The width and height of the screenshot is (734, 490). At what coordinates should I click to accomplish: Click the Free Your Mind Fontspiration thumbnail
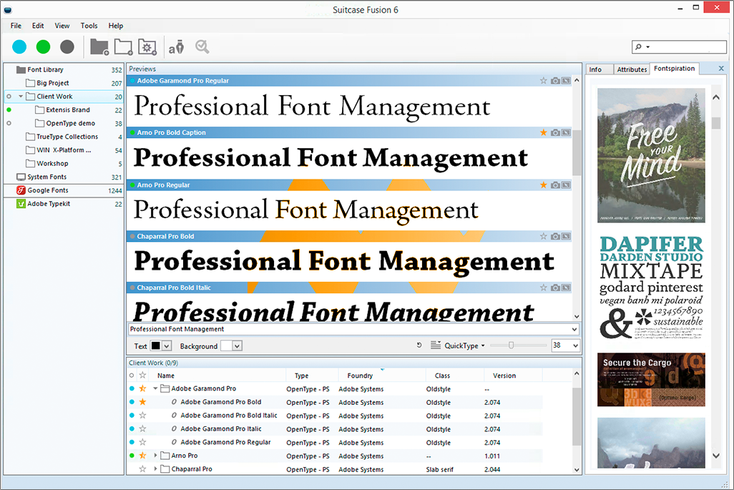pos(651,155)
